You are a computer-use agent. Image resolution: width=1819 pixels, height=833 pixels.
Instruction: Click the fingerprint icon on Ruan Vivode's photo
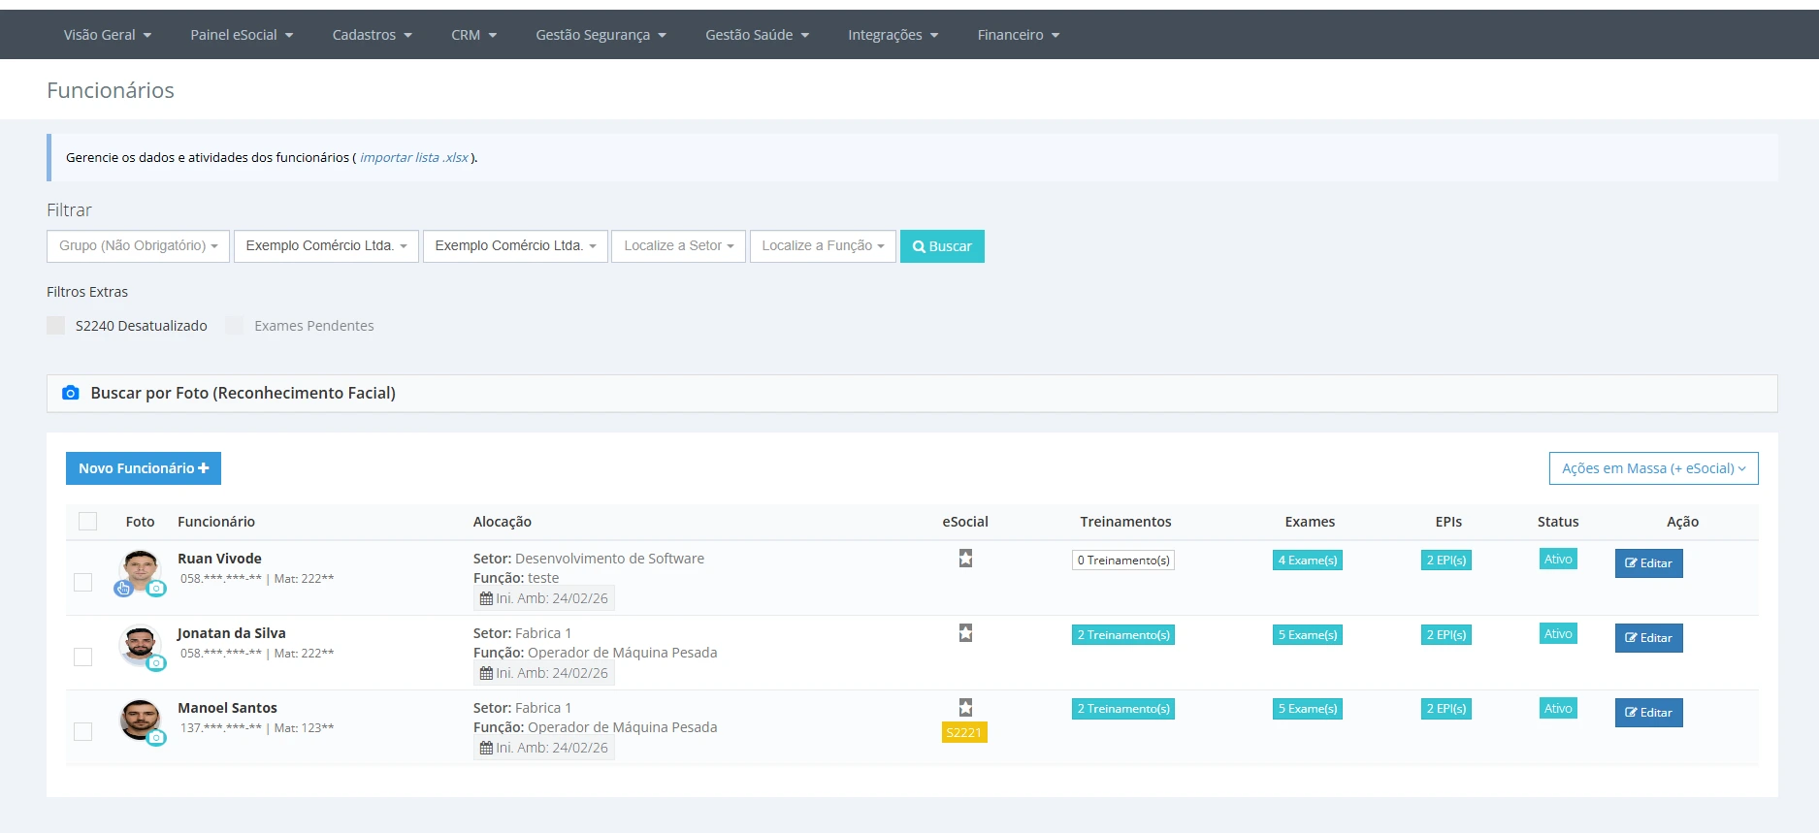pos(123,589)
